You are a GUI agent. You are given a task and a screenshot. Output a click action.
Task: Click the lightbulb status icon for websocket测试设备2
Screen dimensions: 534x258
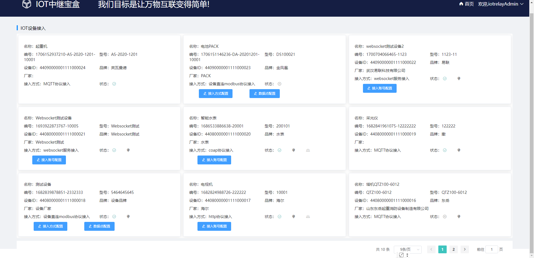(x=459, y=78)
